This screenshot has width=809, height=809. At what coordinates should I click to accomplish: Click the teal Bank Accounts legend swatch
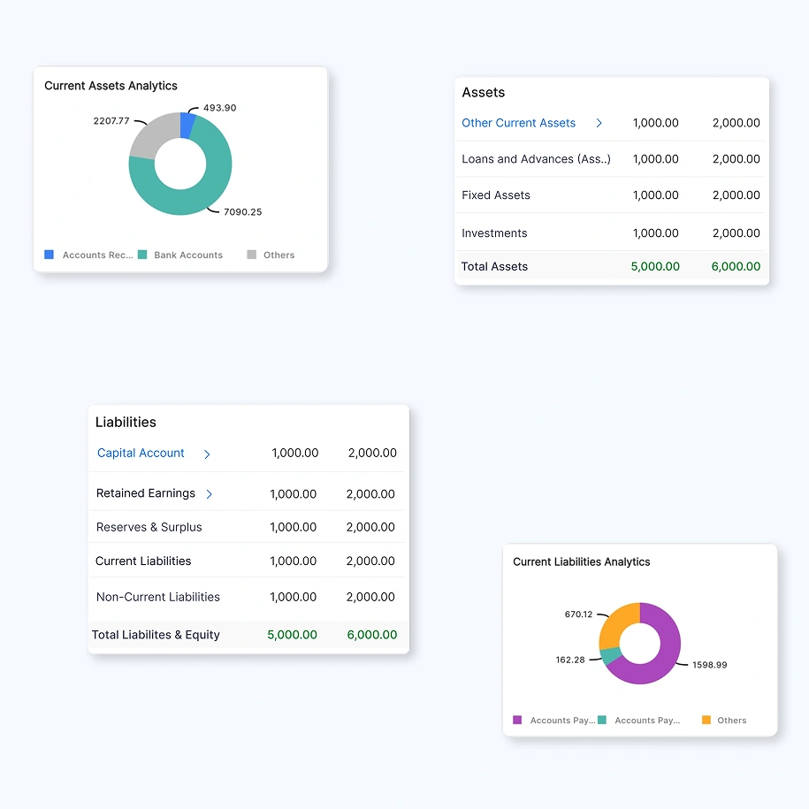pos(142,255)
